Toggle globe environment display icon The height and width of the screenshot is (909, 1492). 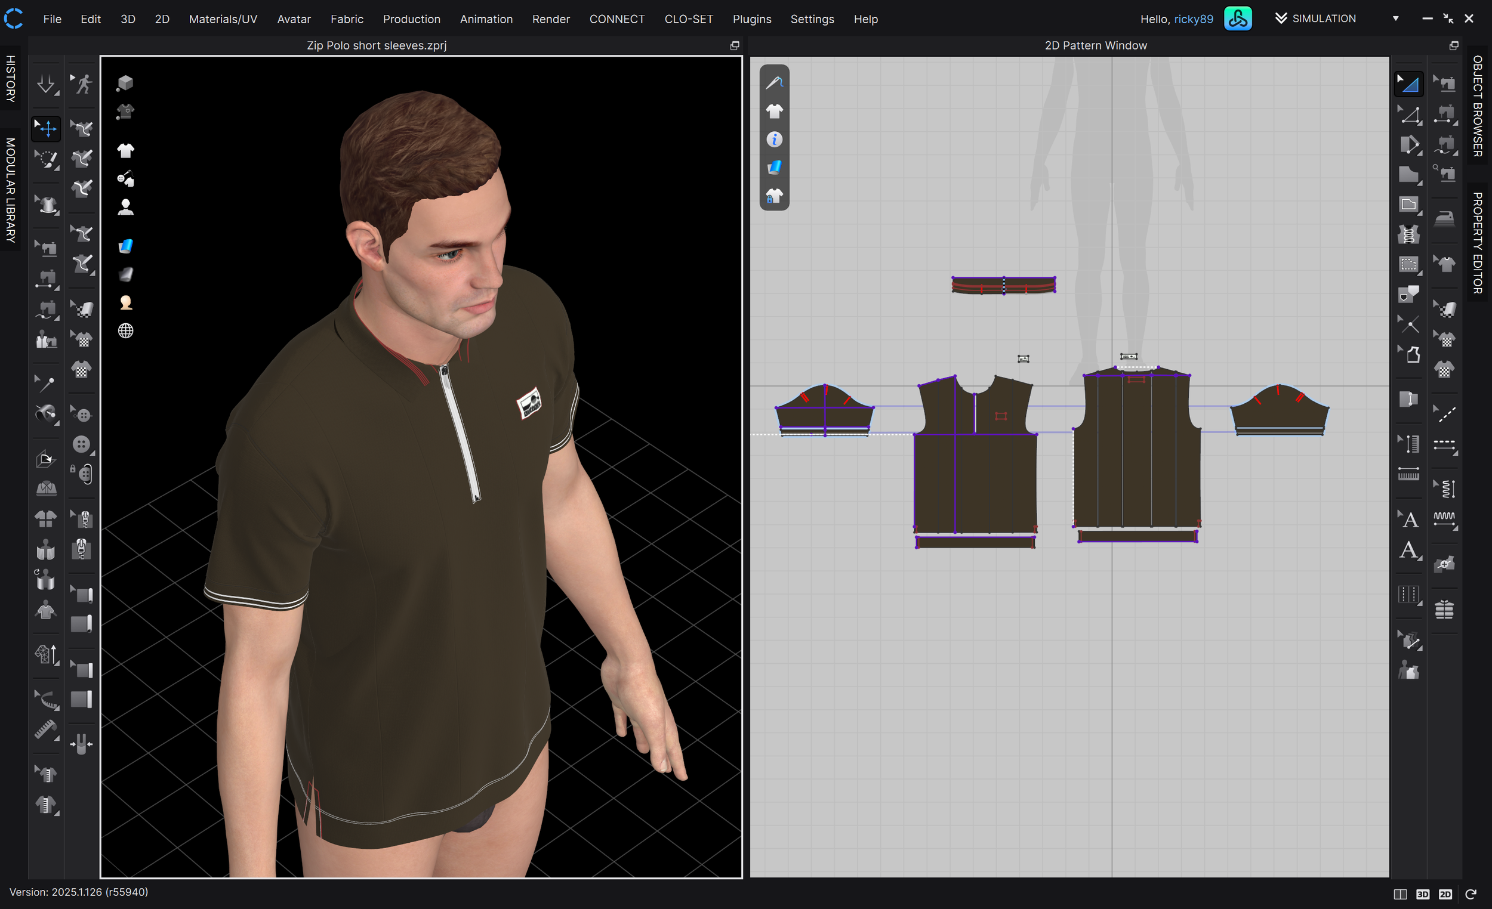[x=125, y=331]
